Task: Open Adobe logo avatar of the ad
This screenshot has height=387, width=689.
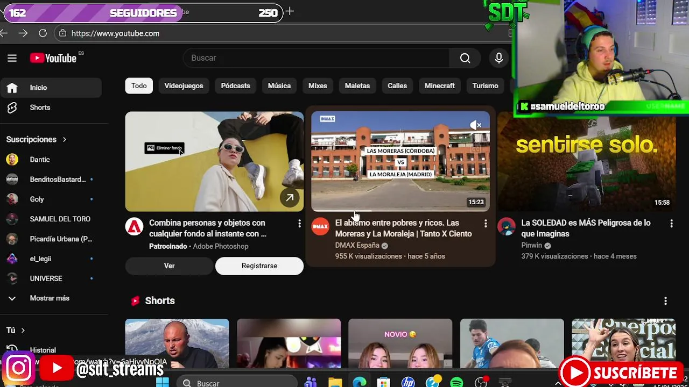Action: (134, 227)
